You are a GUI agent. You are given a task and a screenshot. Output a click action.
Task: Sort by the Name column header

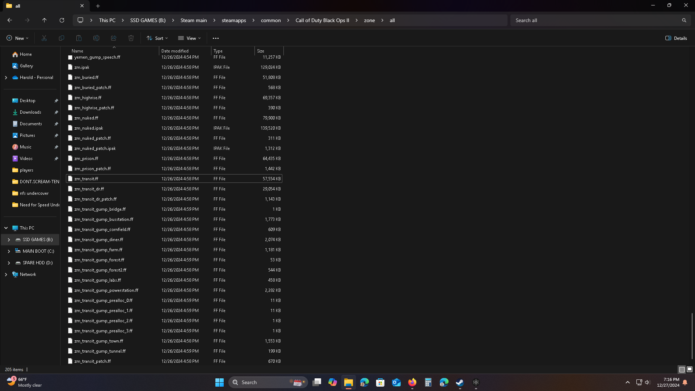point(113,51)
